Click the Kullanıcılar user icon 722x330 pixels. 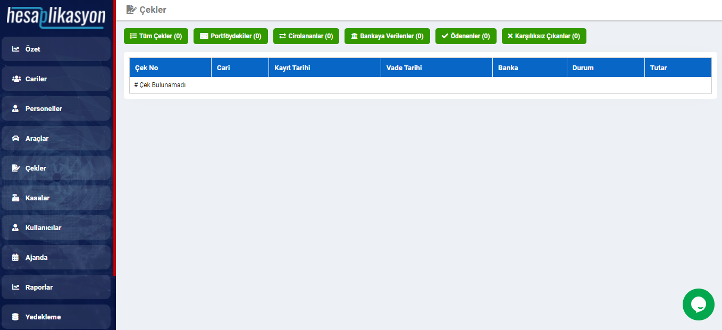(x=15, y=227)
